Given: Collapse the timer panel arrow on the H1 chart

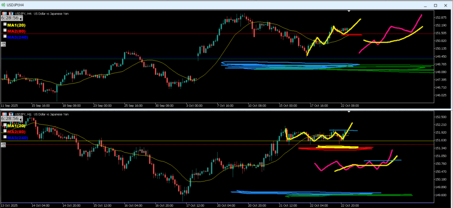Looking at the screenshot, I should pyautogui.click(x=21, y=119).
